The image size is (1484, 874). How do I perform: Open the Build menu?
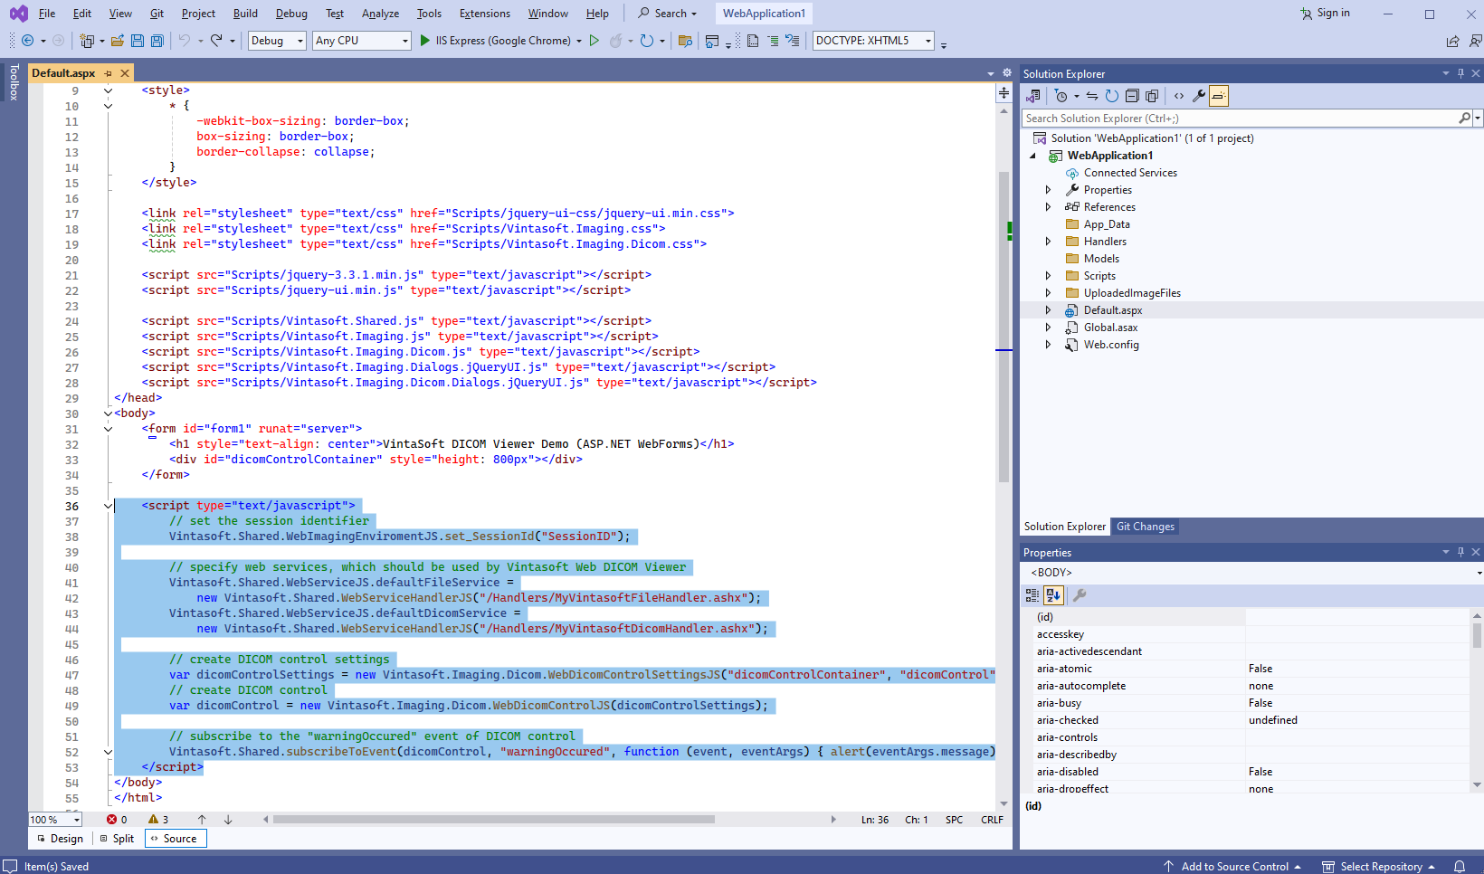[x=245, y=14]
